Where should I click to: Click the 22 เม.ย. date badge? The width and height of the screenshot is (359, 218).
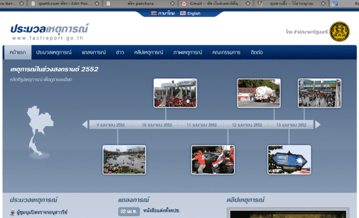click(129, 211)
